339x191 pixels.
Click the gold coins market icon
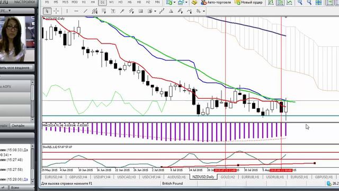(x=194, y=3)
